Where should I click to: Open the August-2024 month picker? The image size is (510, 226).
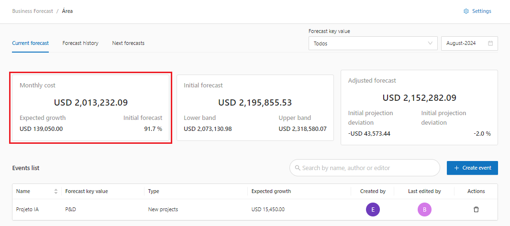pos(464,43)
